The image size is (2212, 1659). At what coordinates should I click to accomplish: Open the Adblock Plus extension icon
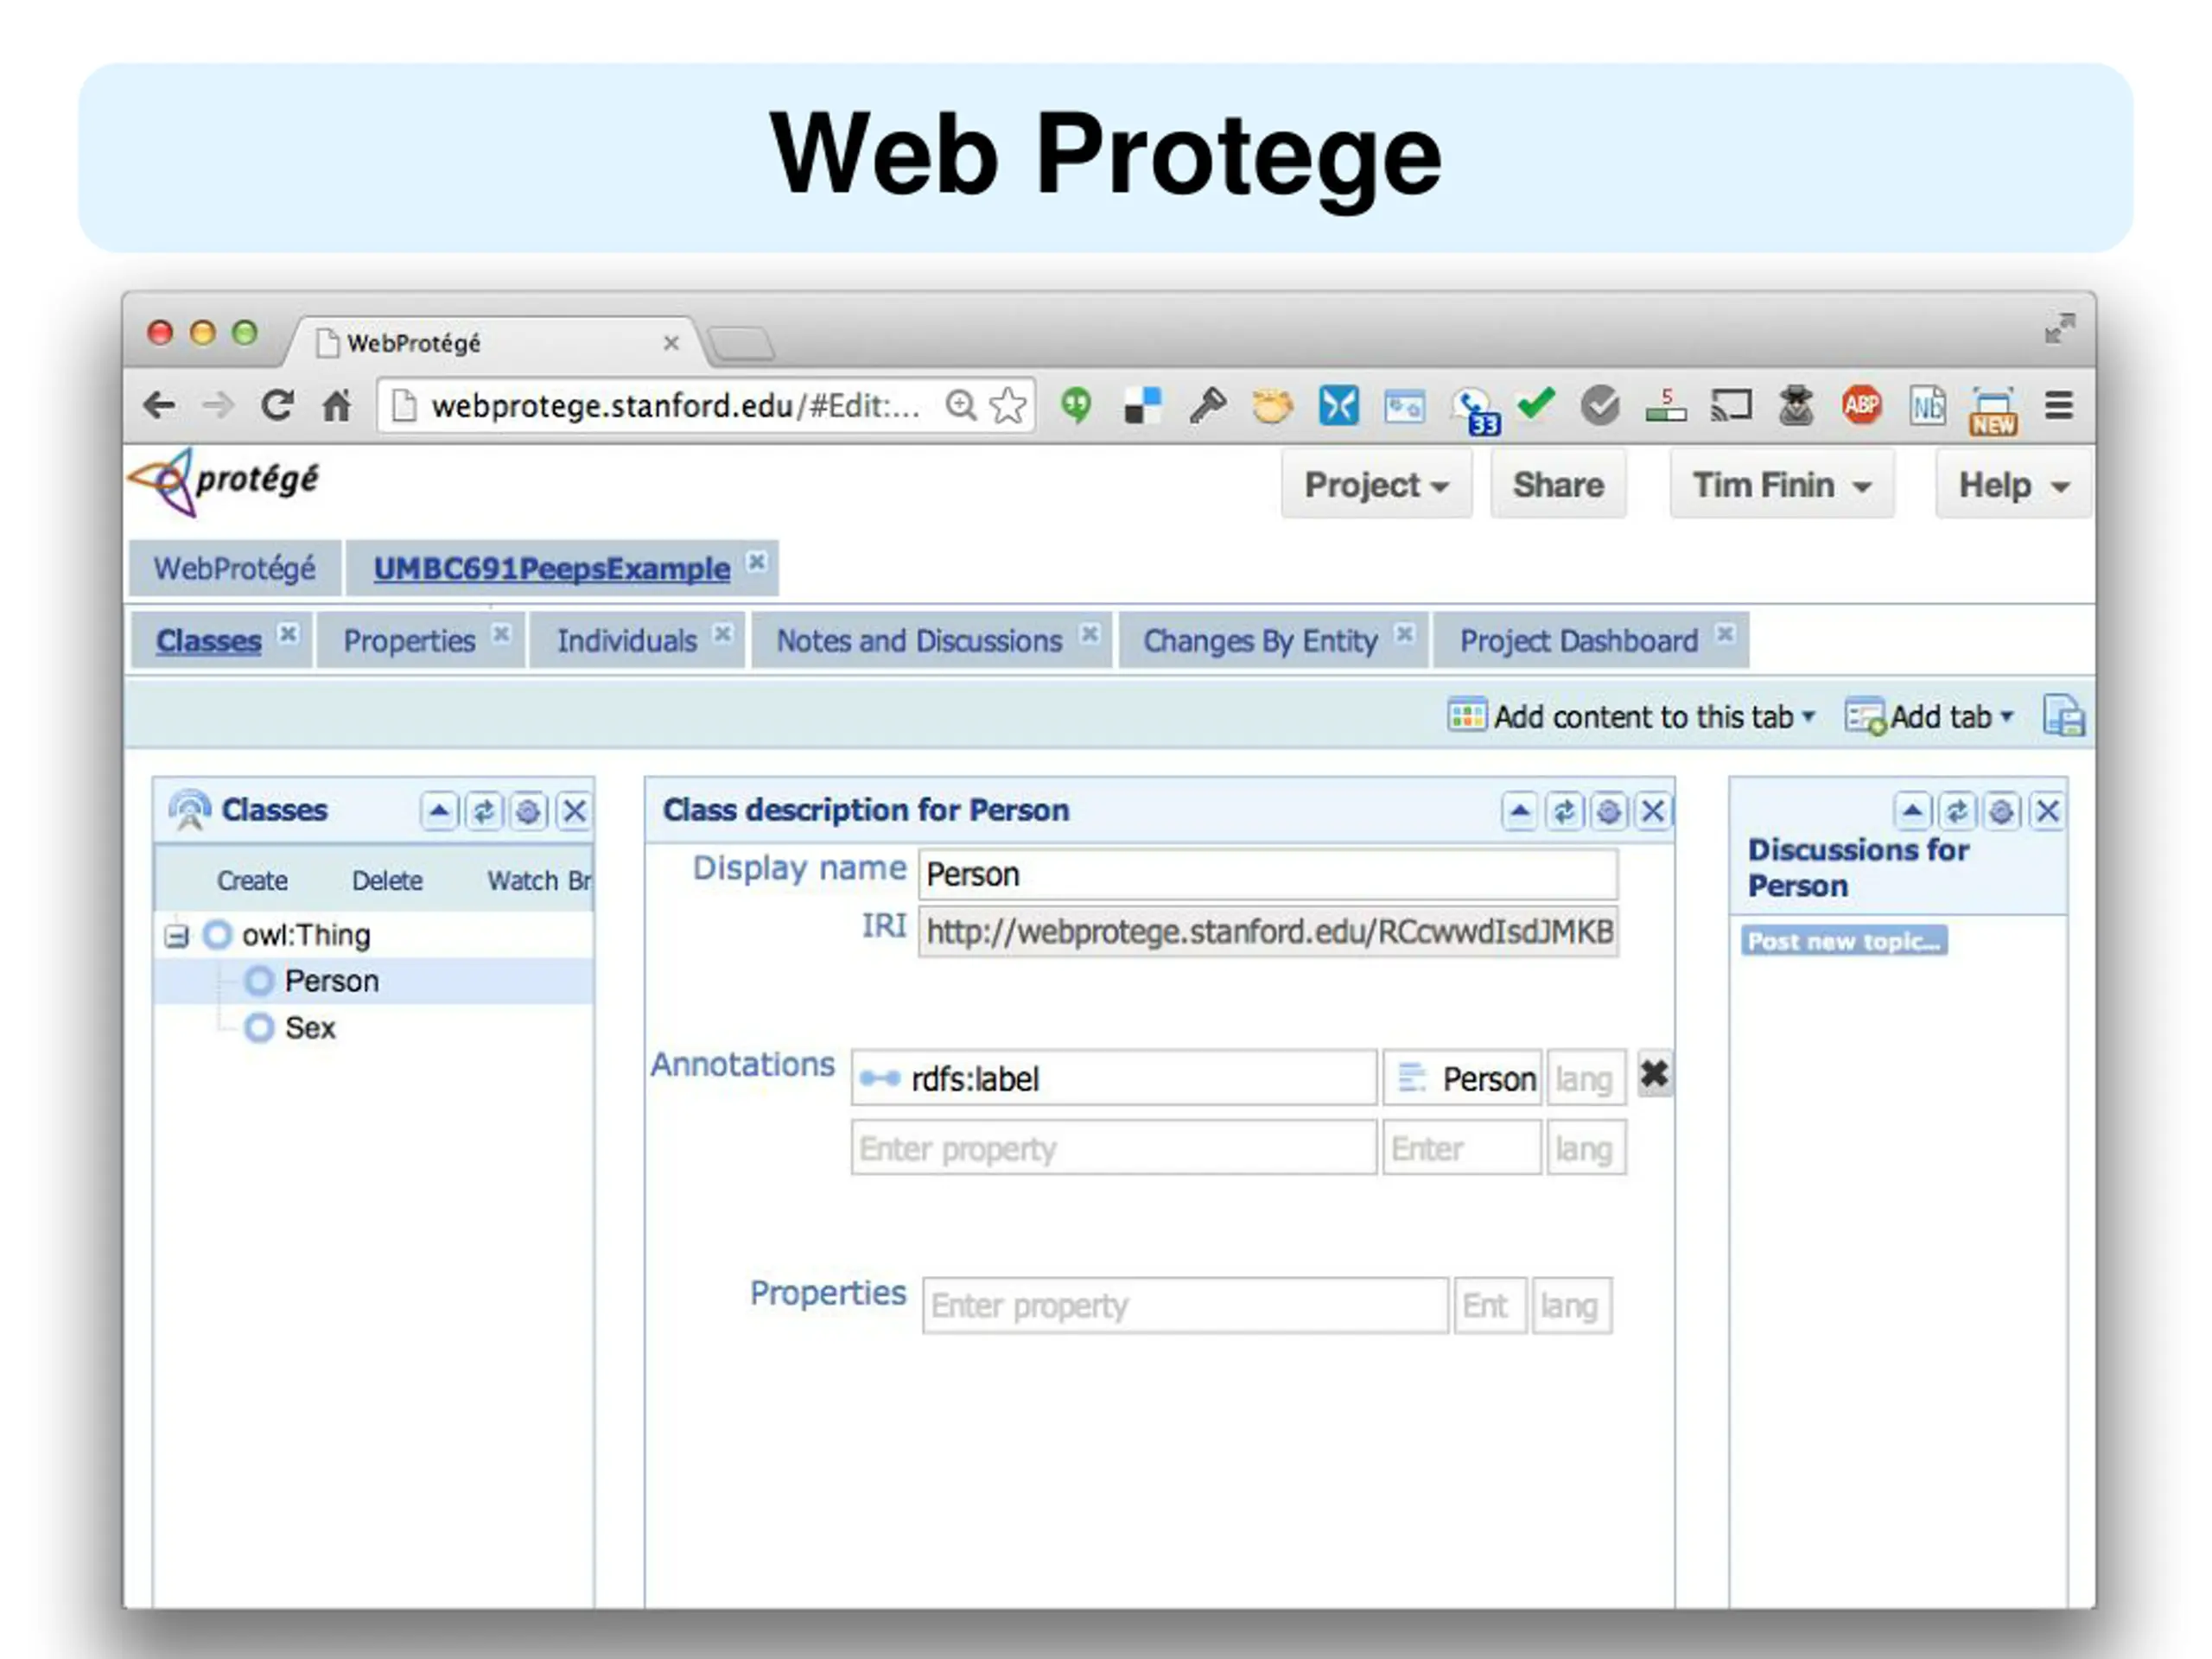[x=1861, y=405]
